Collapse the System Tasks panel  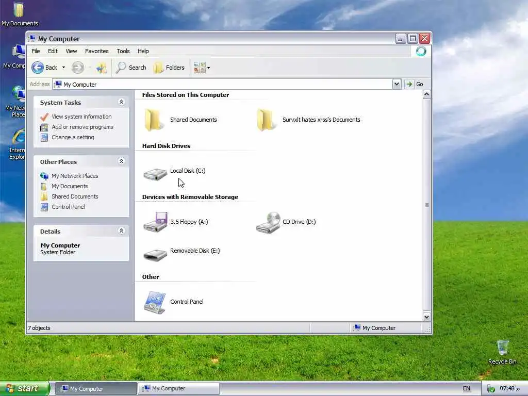coord(122,102)
